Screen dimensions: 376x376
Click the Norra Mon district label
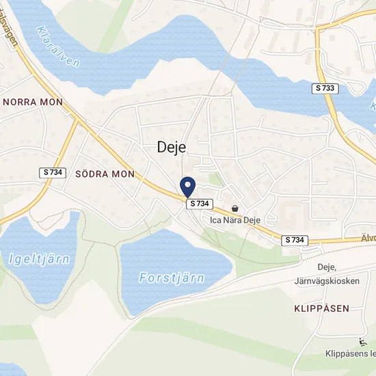coord(33,102)
